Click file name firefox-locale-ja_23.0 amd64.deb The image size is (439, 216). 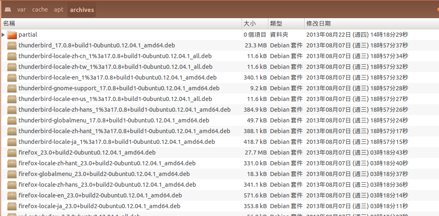pos(99,207)
